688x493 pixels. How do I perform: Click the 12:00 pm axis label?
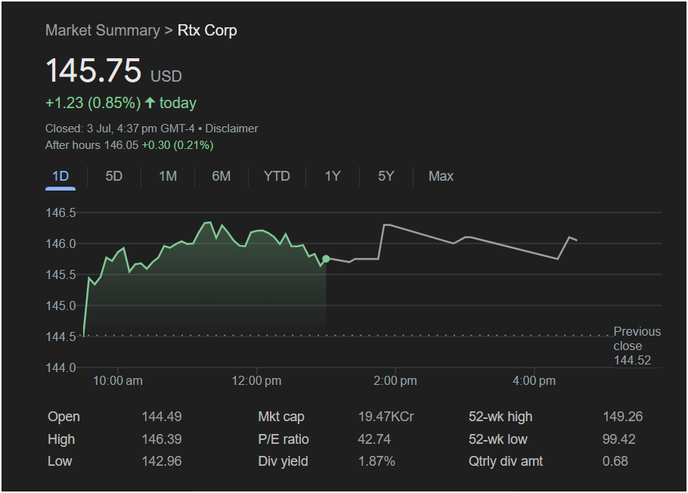pos(257,380)
